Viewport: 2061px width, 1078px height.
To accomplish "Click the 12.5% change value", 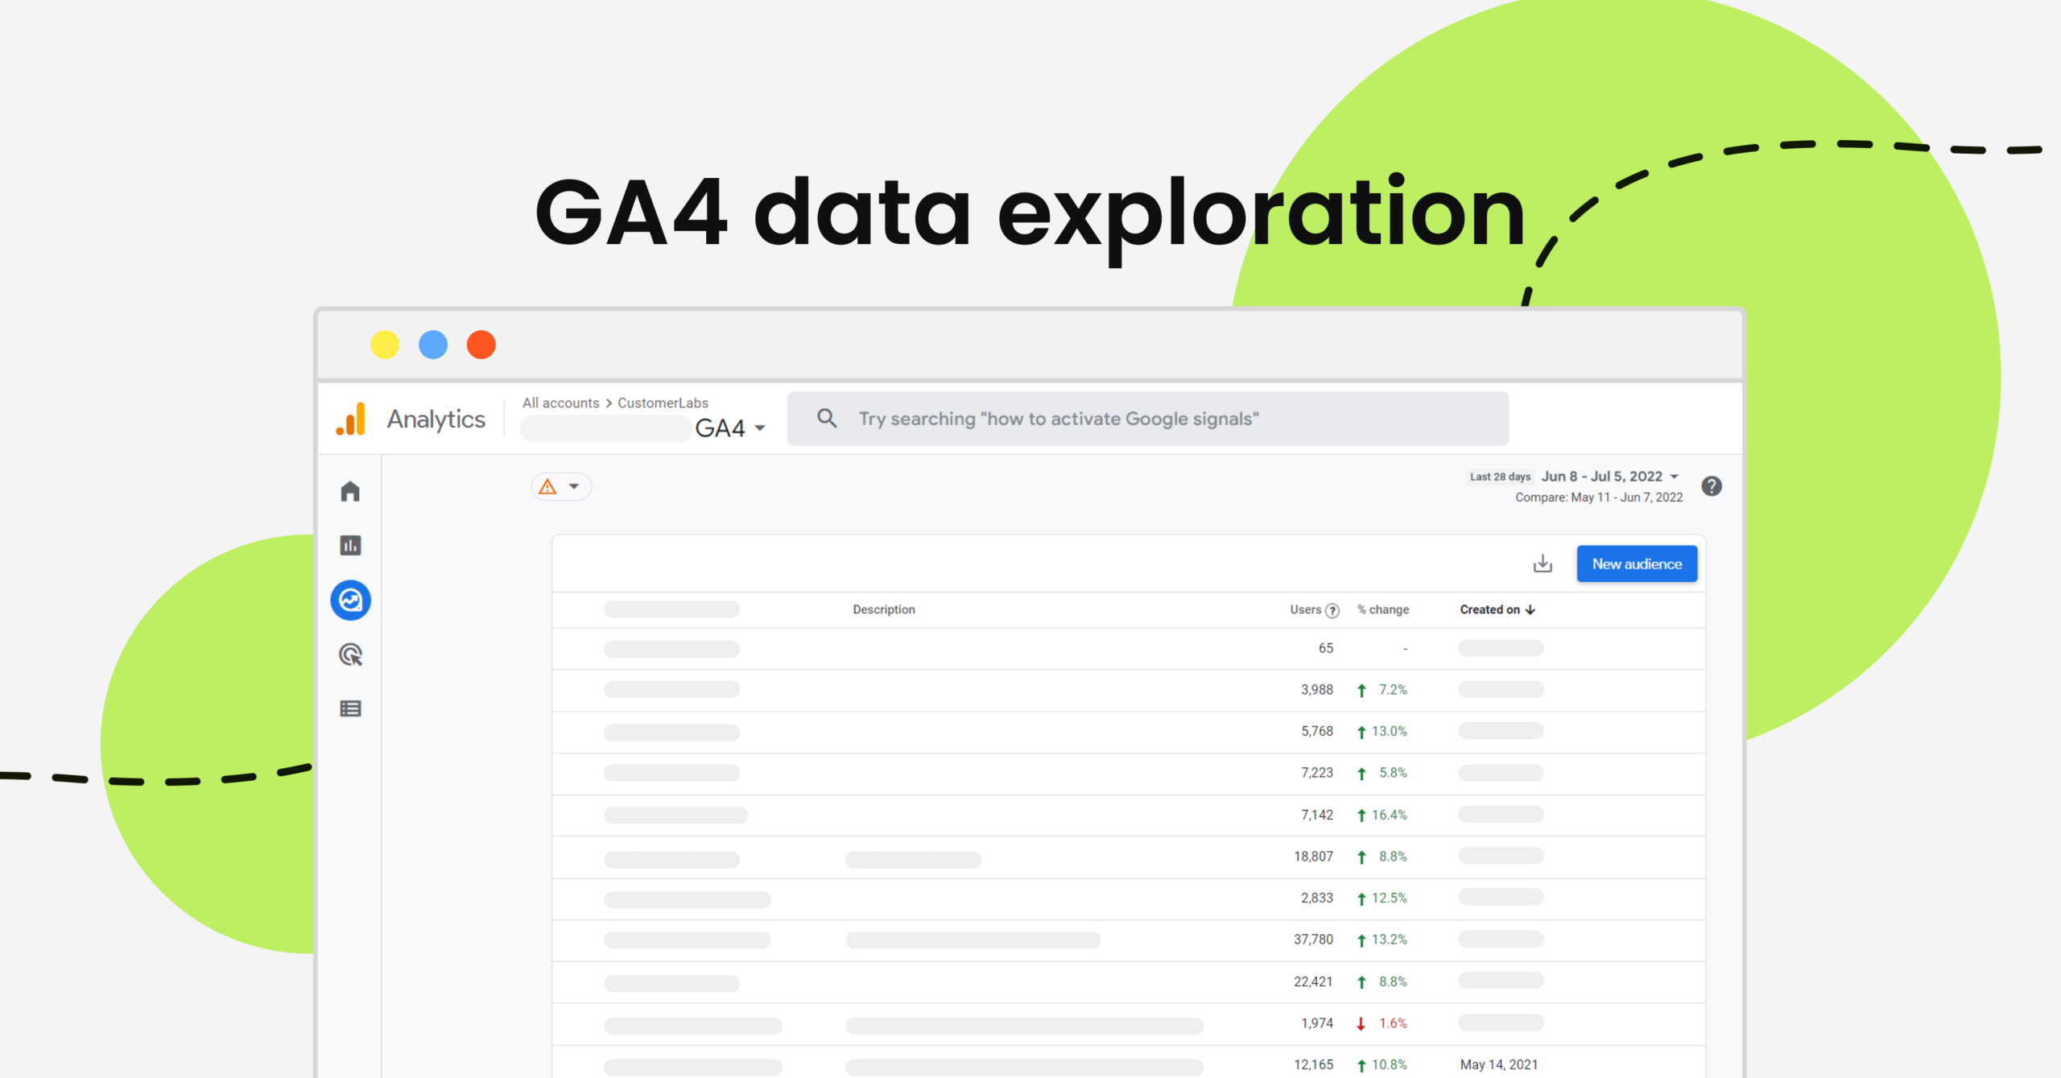I will (1390, 898).
